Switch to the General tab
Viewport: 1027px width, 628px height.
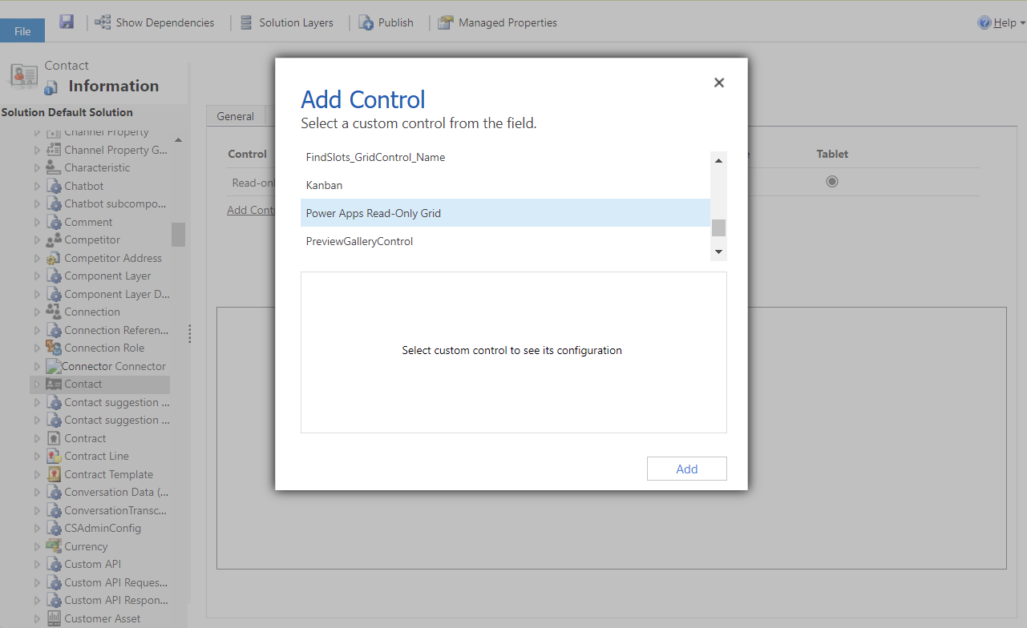click(x=235, y=116)
